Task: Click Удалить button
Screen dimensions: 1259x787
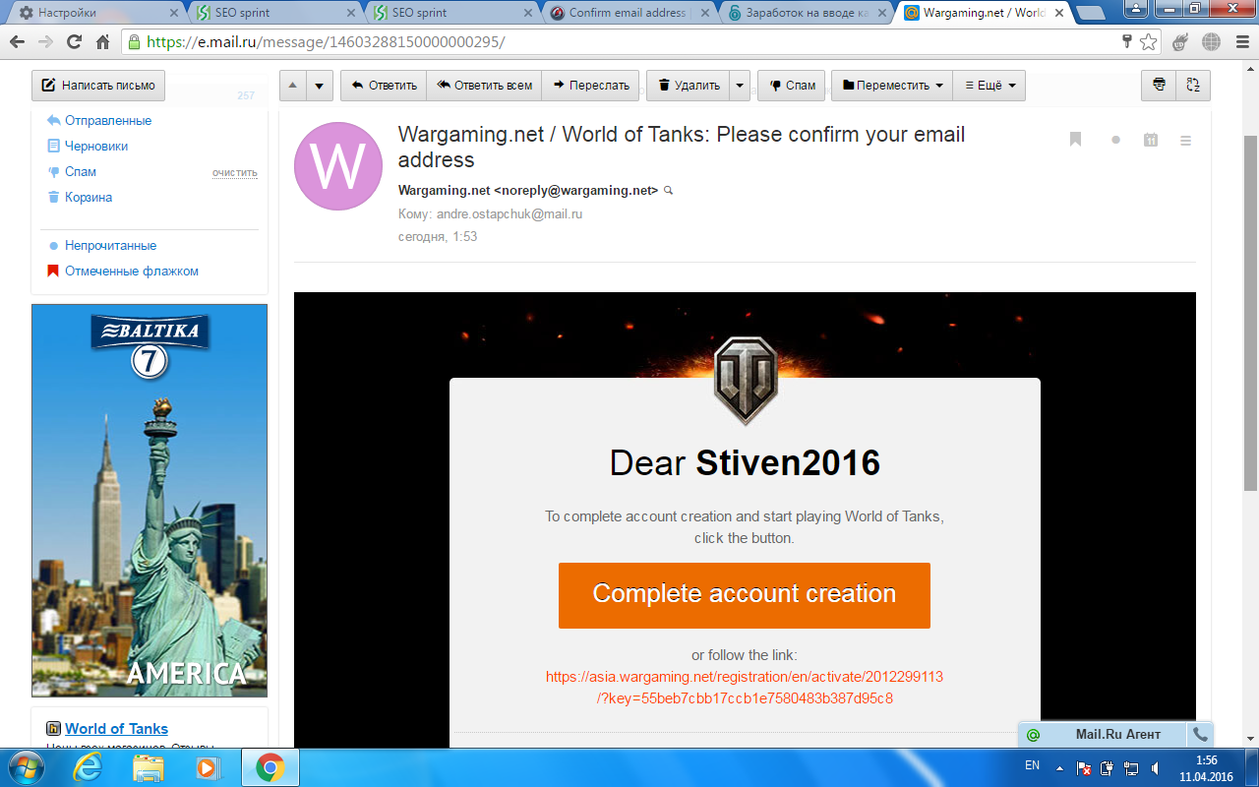Action: (x=689, y=86)
